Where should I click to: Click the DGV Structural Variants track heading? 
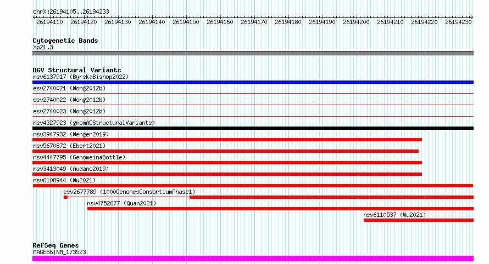tap(77, 70)
